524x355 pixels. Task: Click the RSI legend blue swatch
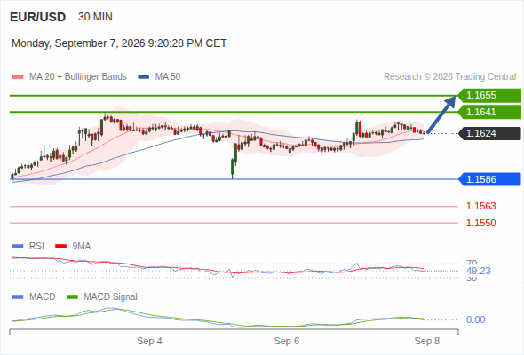tap(18, 247)
